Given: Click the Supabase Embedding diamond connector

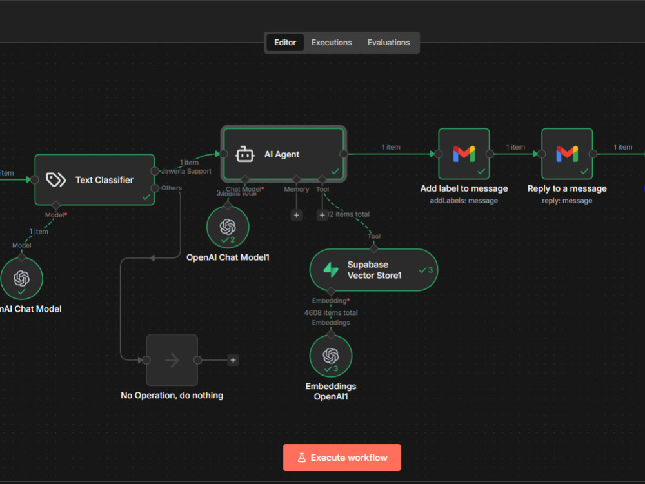Looking at the screenshot, I should tap(331, 292).
